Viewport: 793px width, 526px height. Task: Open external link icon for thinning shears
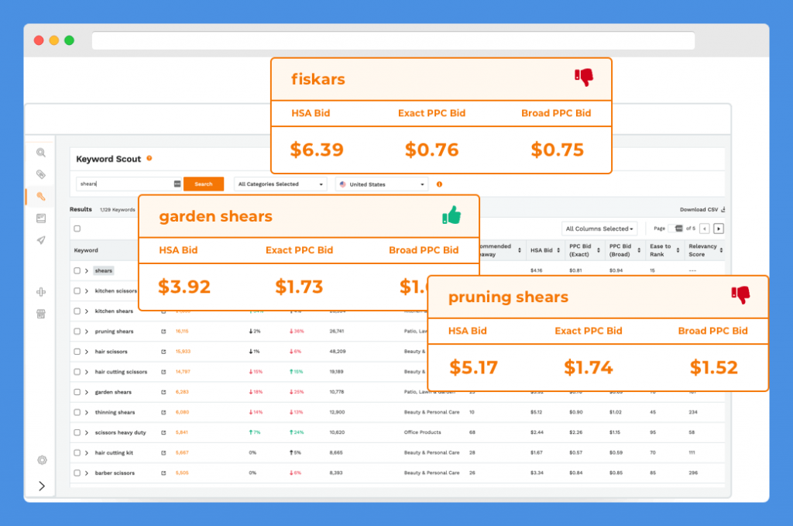tap(163, 412)
